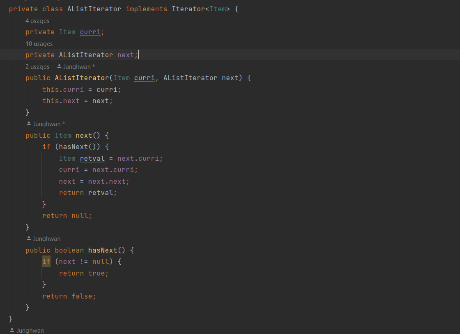Place the cursor on the curri field declaration
Screen dimensions: 460x334
point(90,32)
